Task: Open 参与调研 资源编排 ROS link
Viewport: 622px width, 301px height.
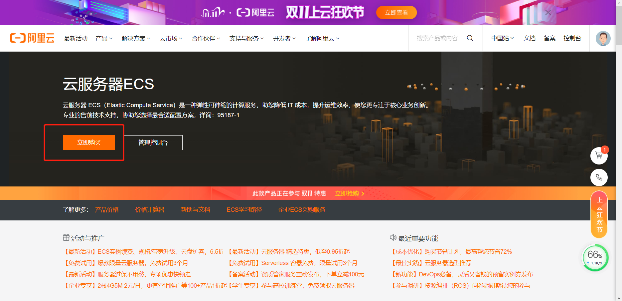Action: tap(460, 286)
